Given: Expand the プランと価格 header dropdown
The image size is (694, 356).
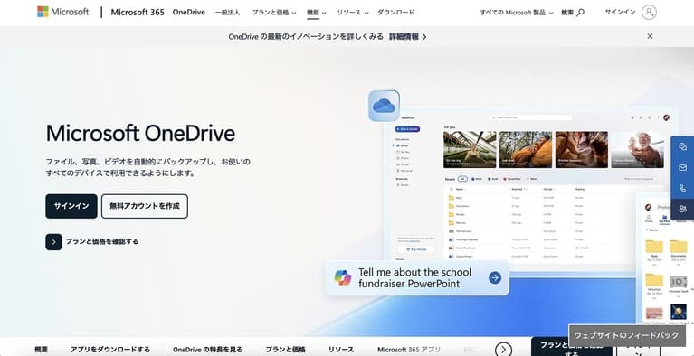Looking at the screenshot, I should [x=274, y=13].
